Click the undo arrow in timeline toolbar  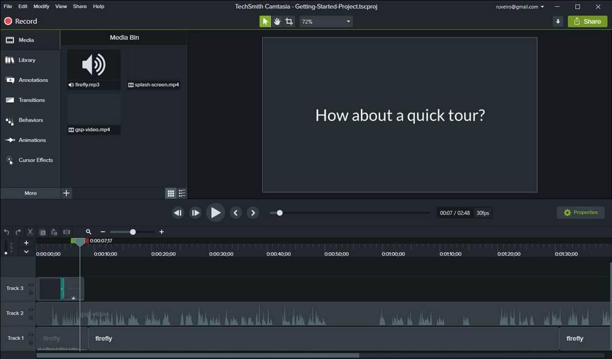(6, 232)
